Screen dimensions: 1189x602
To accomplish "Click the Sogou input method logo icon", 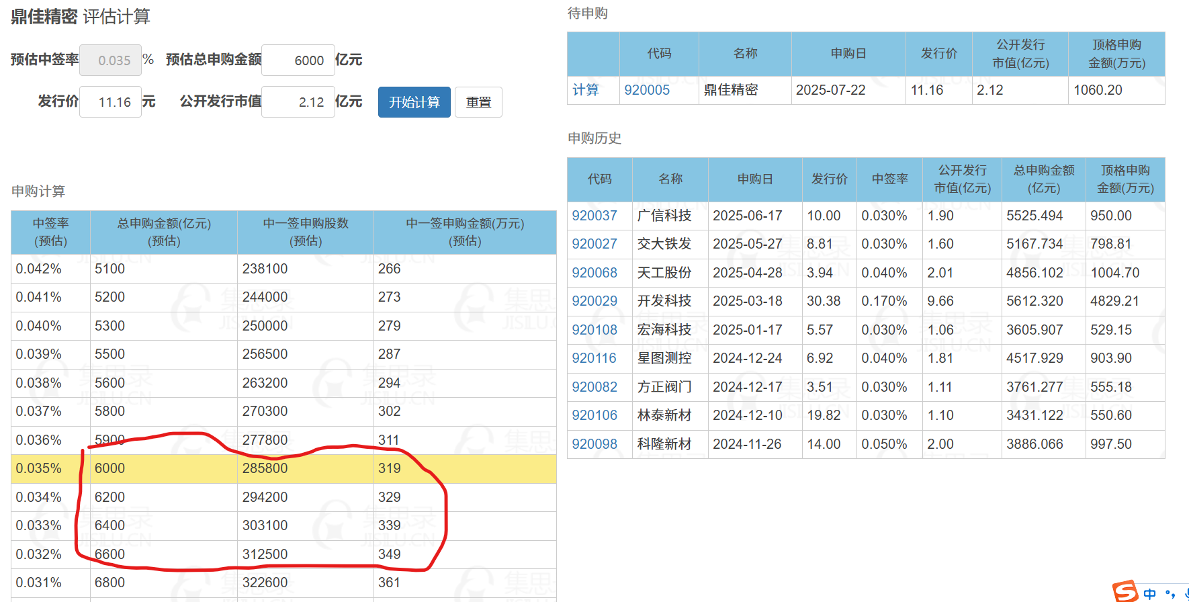I will [x=1125, y=591].
